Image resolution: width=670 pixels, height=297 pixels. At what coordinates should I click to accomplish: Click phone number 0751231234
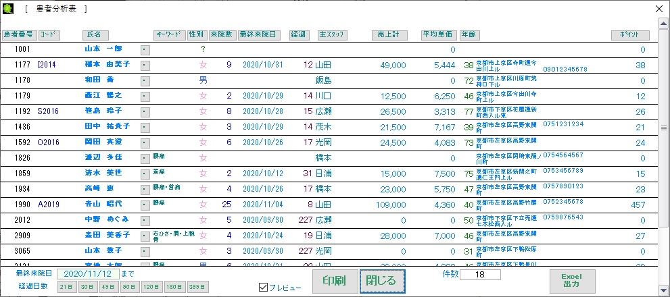click(564, 124)
